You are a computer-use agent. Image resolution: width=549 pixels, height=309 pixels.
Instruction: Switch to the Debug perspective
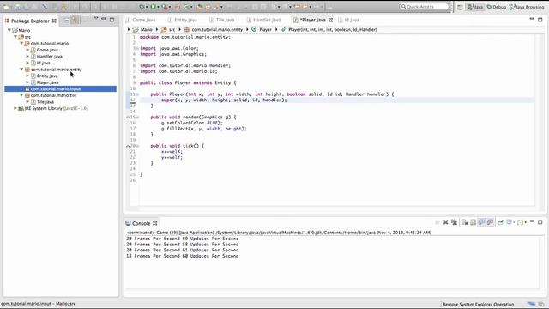[497, 7]
